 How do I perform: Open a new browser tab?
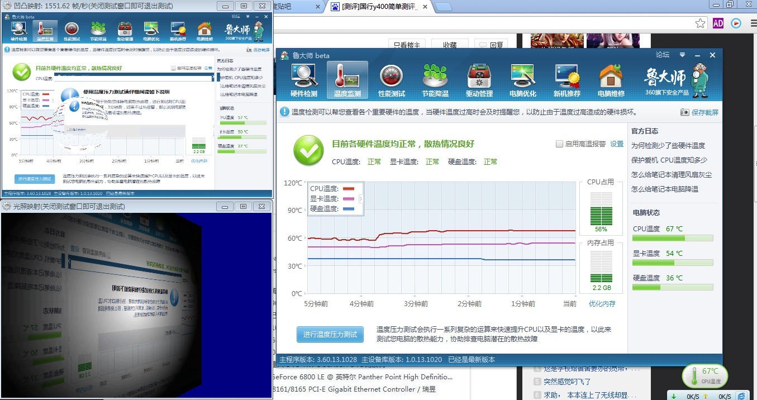443,7
